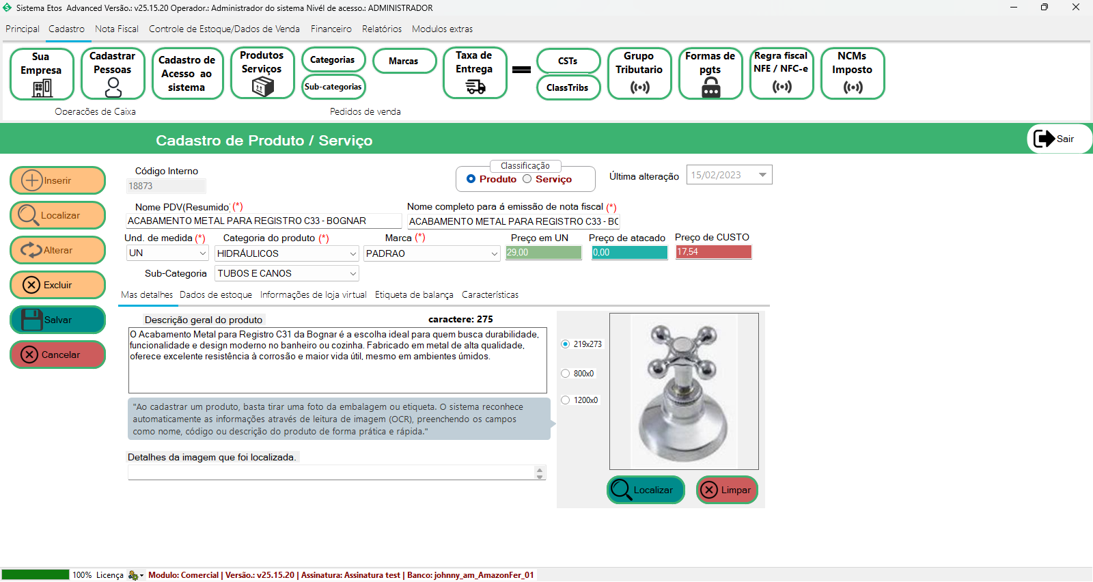Screen dimensions: 1093x582
Task: Expand the Categoria do produto dropdown
Action: click(352, 253)
